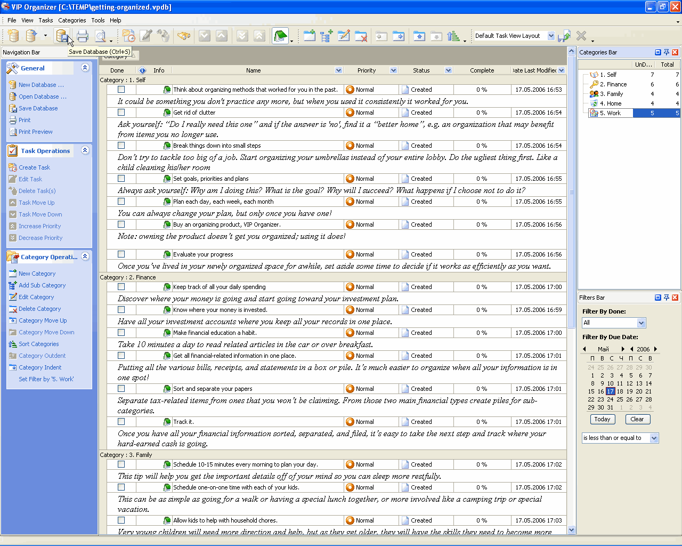Click the printer icon in toolbar
The image size is (682, 546).
coord(82,36)
